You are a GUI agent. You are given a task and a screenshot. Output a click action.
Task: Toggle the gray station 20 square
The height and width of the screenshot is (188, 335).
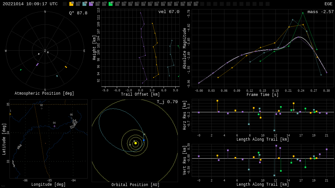[196, 4]
